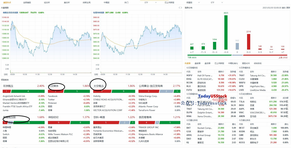Open the 中概私有化 ranking tab

click(233, 63)
